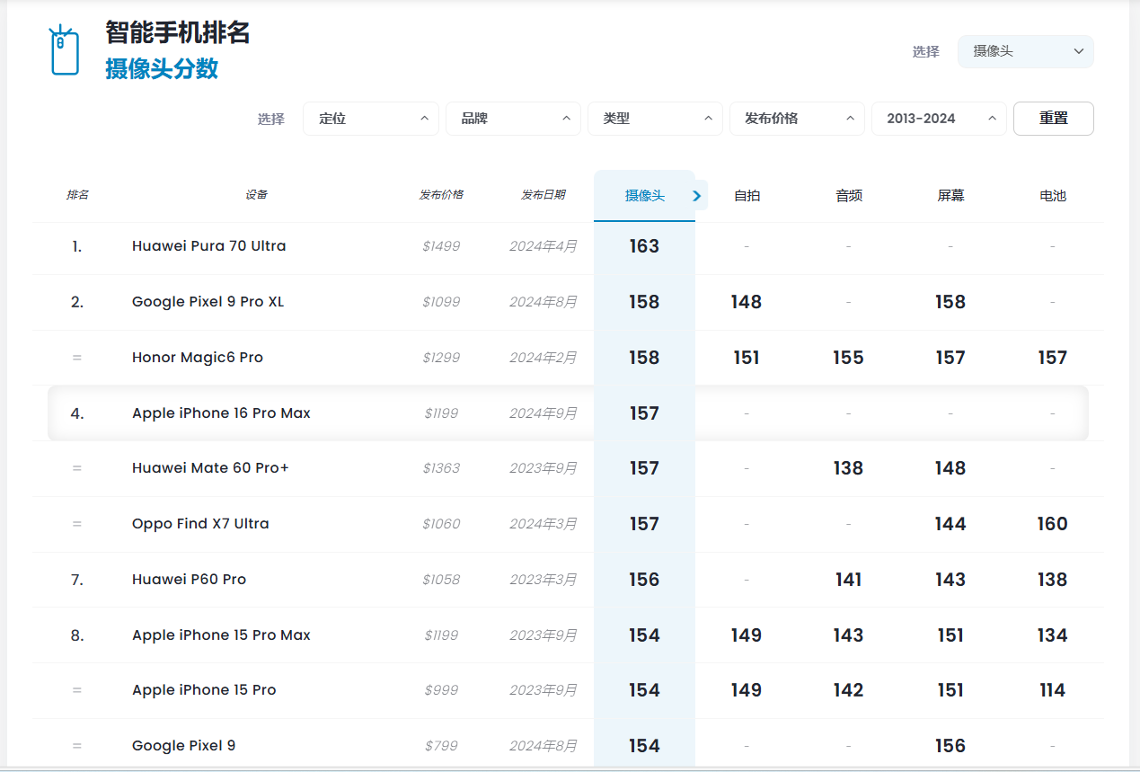Viewport: 1140px width, 772px height.
Task: Click the smartphone ranking logo icon
Action: click(x=64, y=49)
